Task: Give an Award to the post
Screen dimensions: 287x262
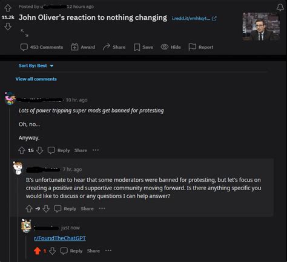Action: [83, 47]
